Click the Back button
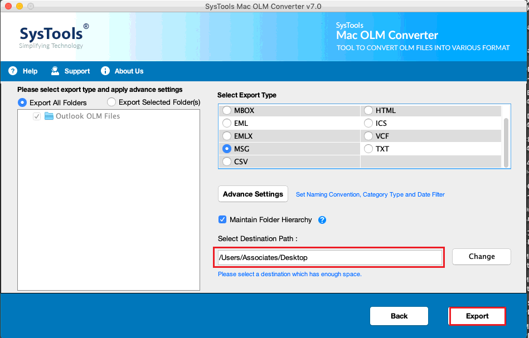The height and width of the screenshot is (338, 529). [x=399, y=316]
